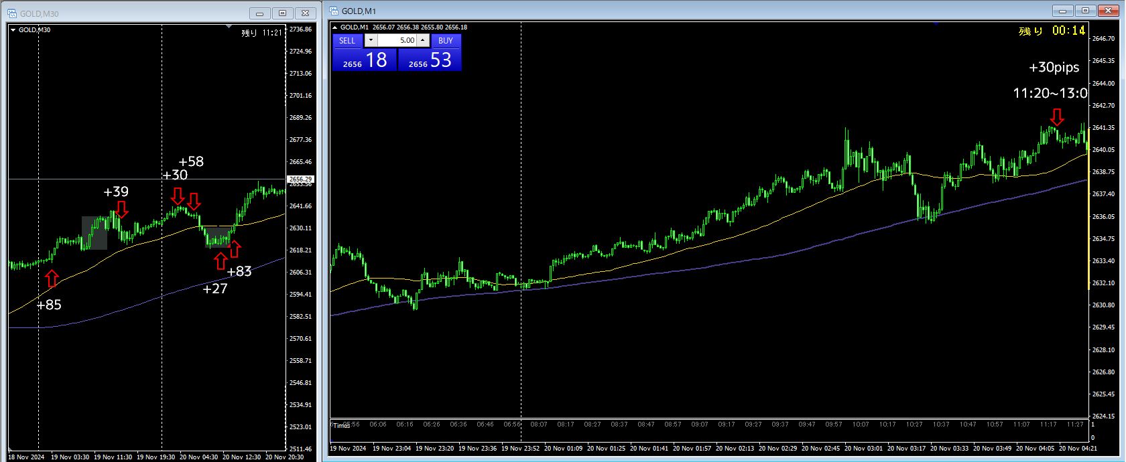Screen dimensions: 1126x462
Task: Click 20 Nov 04:21 on M1 time axis
Action: [x=1078, y=449]
